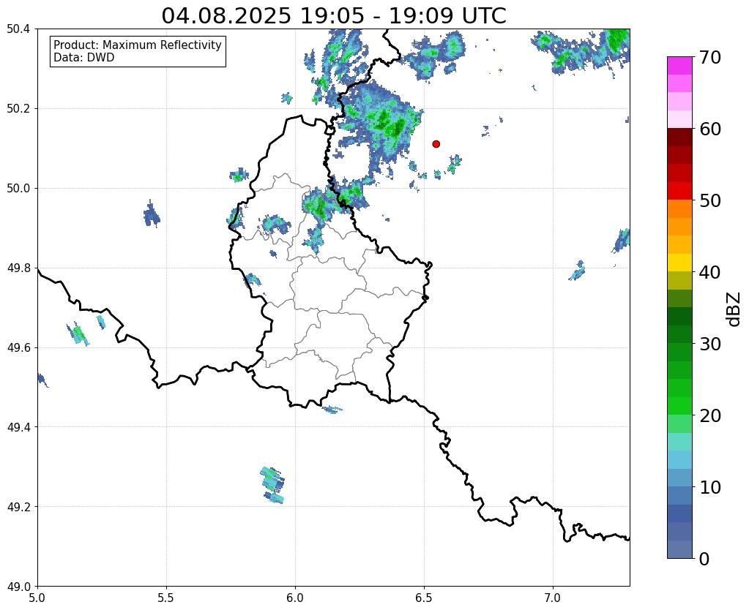Click the 5.5 longitude axis label
The height and width of the screenshot is (610, 749).
coord(166,598)
